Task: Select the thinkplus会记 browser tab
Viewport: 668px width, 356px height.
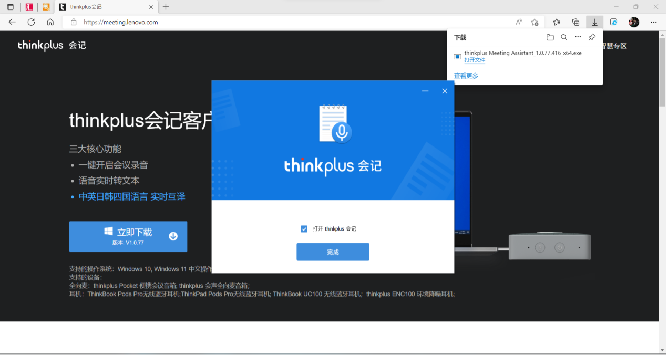Action: click(105, 7)
